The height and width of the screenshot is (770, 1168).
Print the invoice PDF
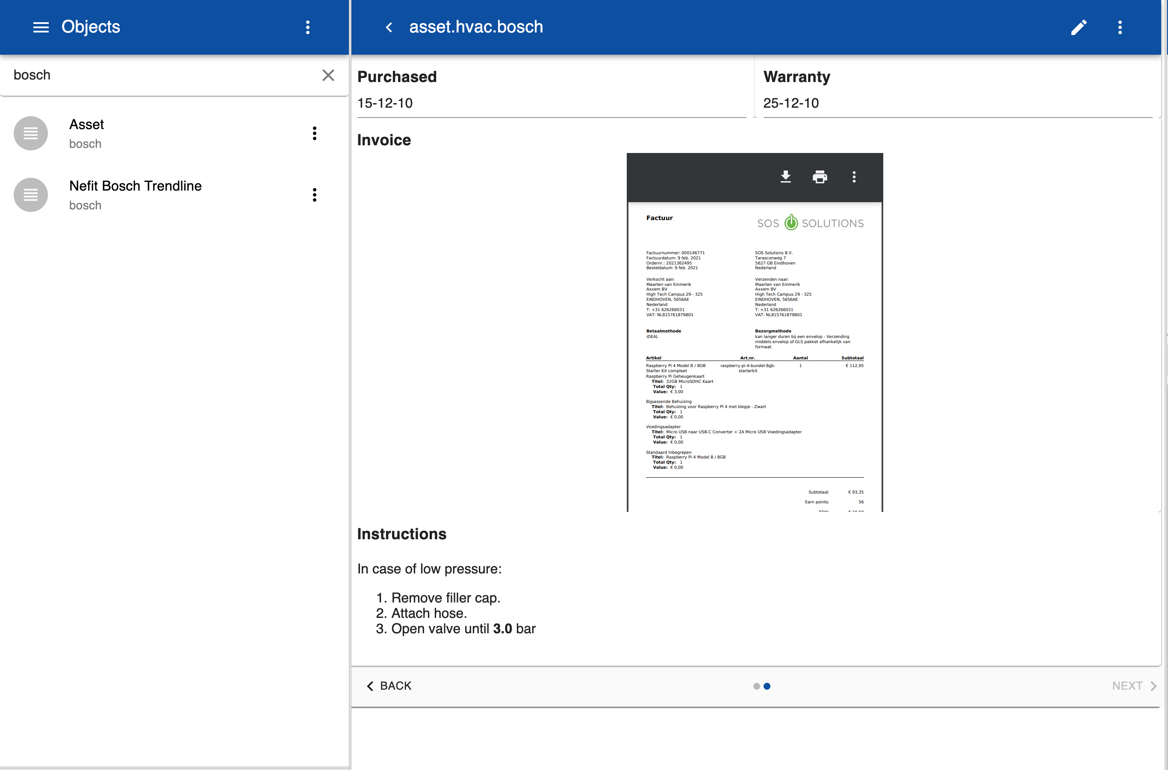coord(820,177)
